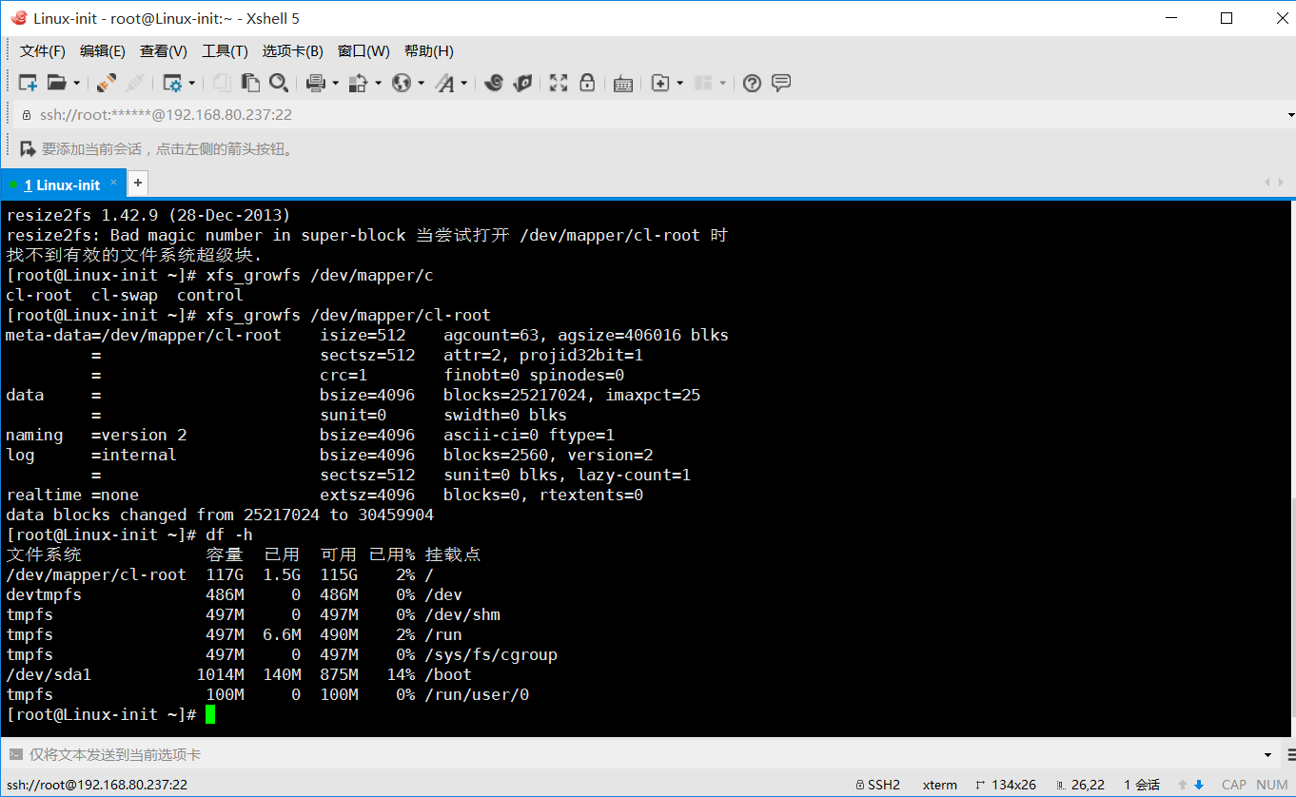Viewport: 1296px width, 797px height.
Task: Open the Open-session folder dropdown arrow
Action: coord(75,83)
